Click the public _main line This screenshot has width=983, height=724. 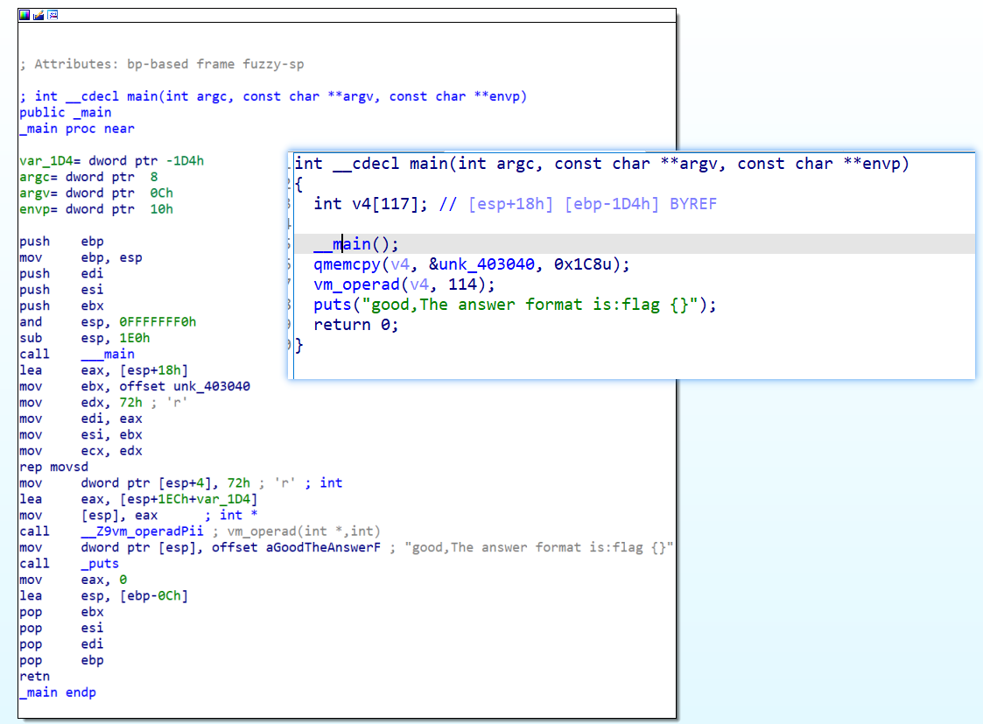(x=65, y=113)
